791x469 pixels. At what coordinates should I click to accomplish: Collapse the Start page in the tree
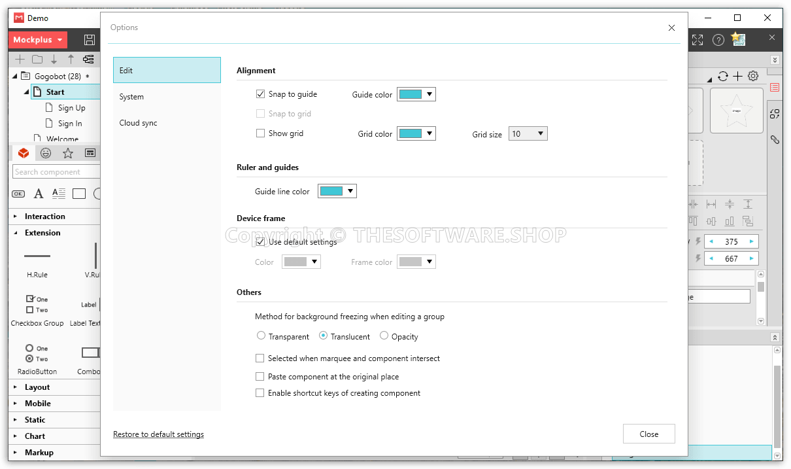[25, 92]
